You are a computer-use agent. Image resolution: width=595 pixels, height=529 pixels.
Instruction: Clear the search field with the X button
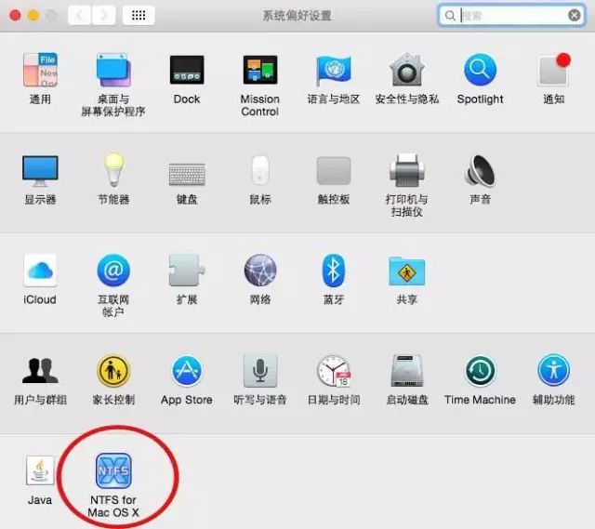point(575,16)
